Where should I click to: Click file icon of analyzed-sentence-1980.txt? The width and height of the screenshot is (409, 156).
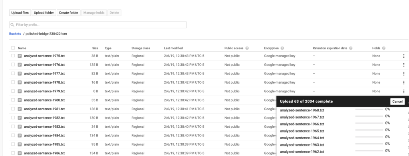coord(20,100)
